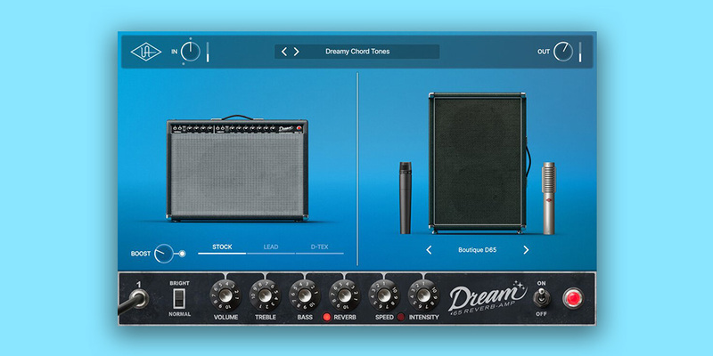This screenshot has width=713, height=356.
Task: Click the Universal Audio logo icon
Action: tap(141, 52)
